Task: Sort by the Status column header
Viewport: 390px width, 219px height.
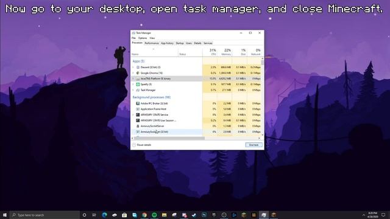Action: (190, 52)
